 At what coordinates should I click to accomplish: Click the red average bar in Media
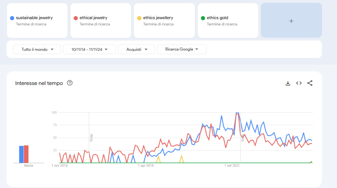26,154
